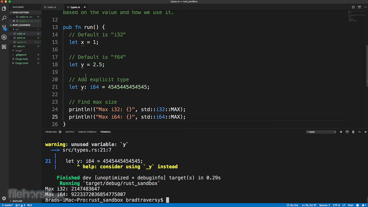Change indentation via Spaces: 2
This screenshot has height=207, width=368.
tap(325, 205)
